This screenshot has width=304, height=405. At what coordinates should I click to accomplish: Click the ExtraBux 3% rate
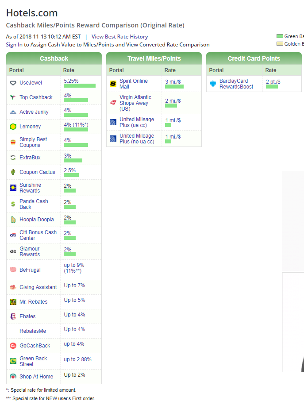pos(68,156)
